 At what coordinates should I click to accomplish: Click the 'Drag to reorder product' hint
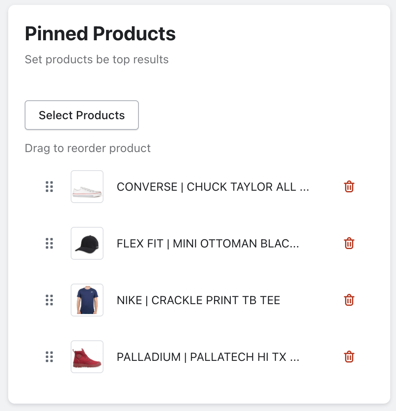pyautogui.click(x=87, y=148)
